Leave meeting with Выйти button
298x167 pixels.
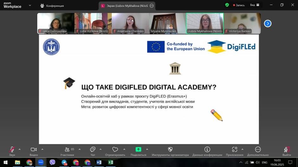point(287,151)
